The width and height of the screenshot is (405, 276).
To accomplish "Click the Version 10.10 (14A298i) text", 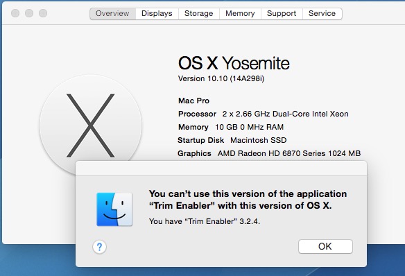I will tap(221, 78).
